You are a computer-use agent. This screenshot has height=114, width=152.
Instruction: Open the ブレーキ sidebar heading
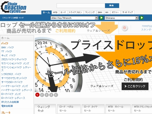pos(6,112)
